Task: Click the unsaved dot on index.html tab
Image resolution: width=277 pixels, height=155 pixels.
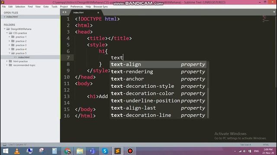Action: coord(98,12)
